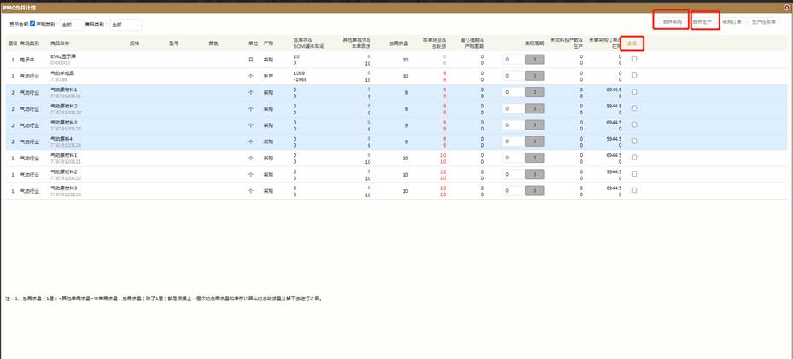Select checkbox of level-1 气动原材料2 row
The height and width of the screenshot is (359, 793).
tap(634, 174)
